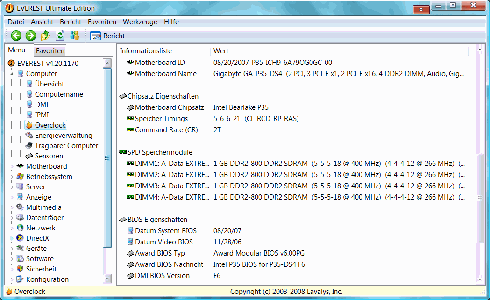Image resolution: width=490 pixels, height=300 pixels.
Task: Open the Werkzeuge menu
Action: pyautogui.click(x=140, y=22)
